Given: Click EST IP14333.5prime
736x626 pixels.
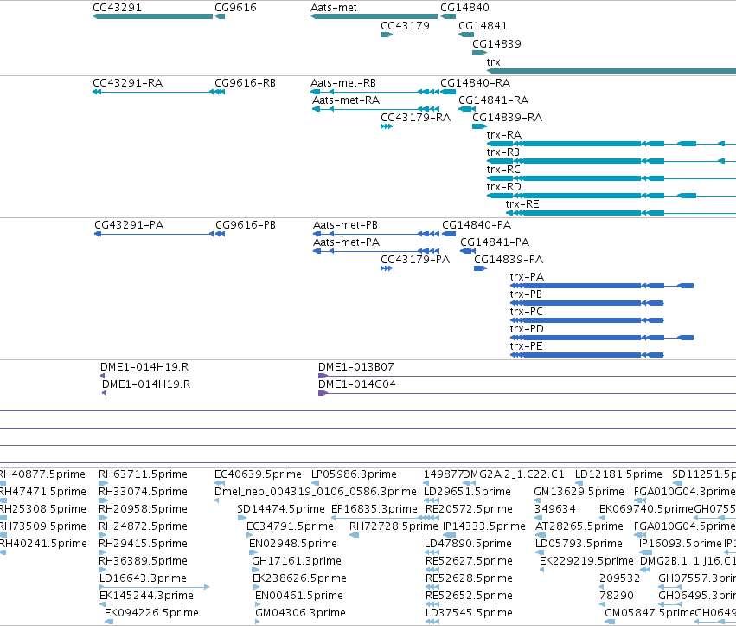Looking at the screenshot, I should [484, 527].
